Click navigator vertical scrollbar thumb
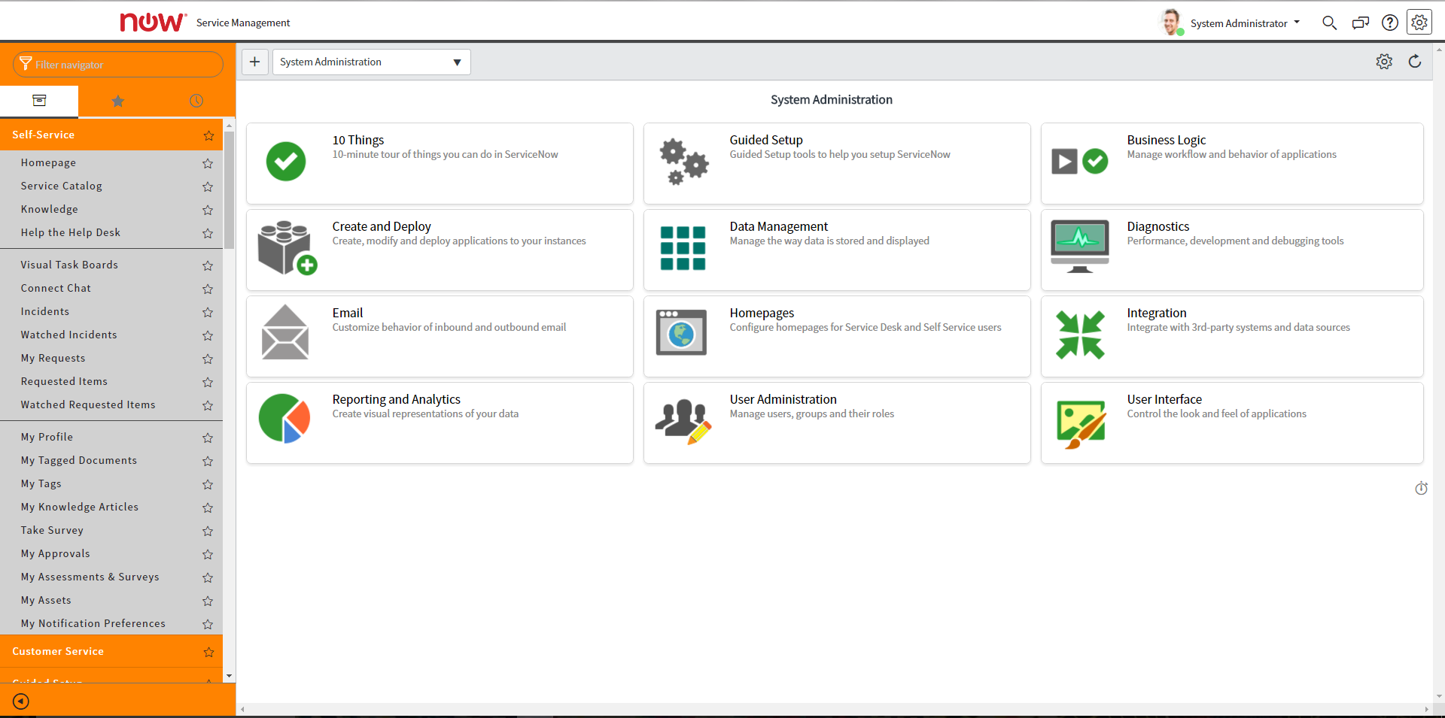Screen dimensions: 1445x718 (229, 189)
